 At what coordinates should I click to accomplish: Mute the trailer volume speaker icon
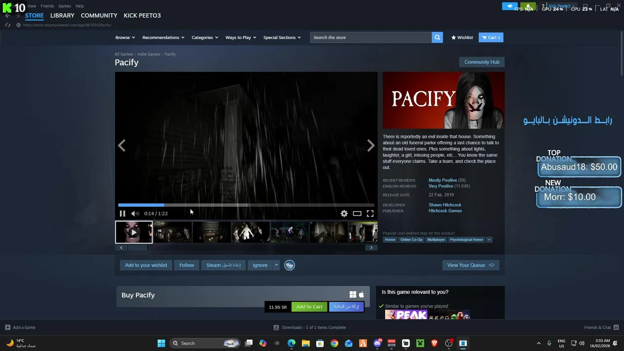pyautogui.click(x=135, y=214)
